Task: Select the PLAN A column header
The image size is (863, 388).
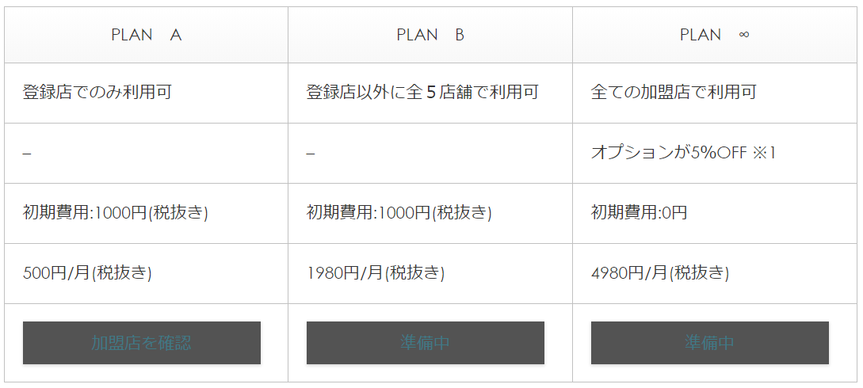Action: tap(146, 35)
